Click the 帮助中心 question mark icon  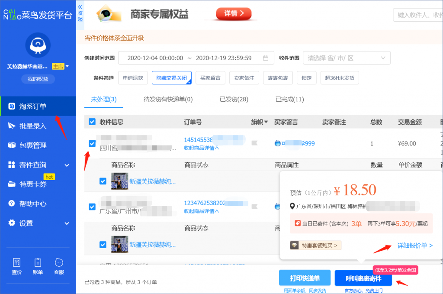pyautogui.click(x=12, y=203)
